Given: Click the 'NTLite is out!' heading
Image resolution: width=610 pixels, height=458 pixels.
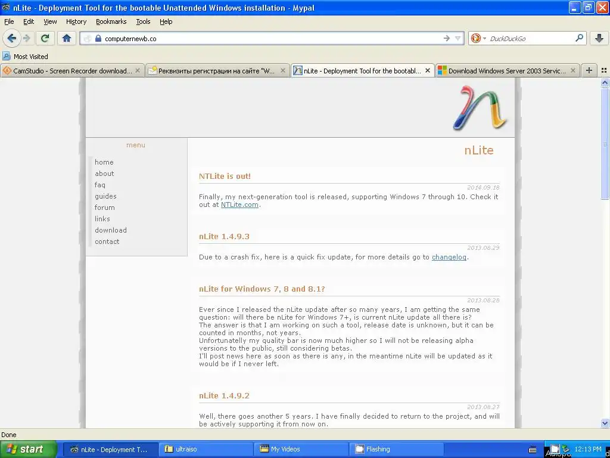Looking at the screenshot, I should (x=225, y=176).
